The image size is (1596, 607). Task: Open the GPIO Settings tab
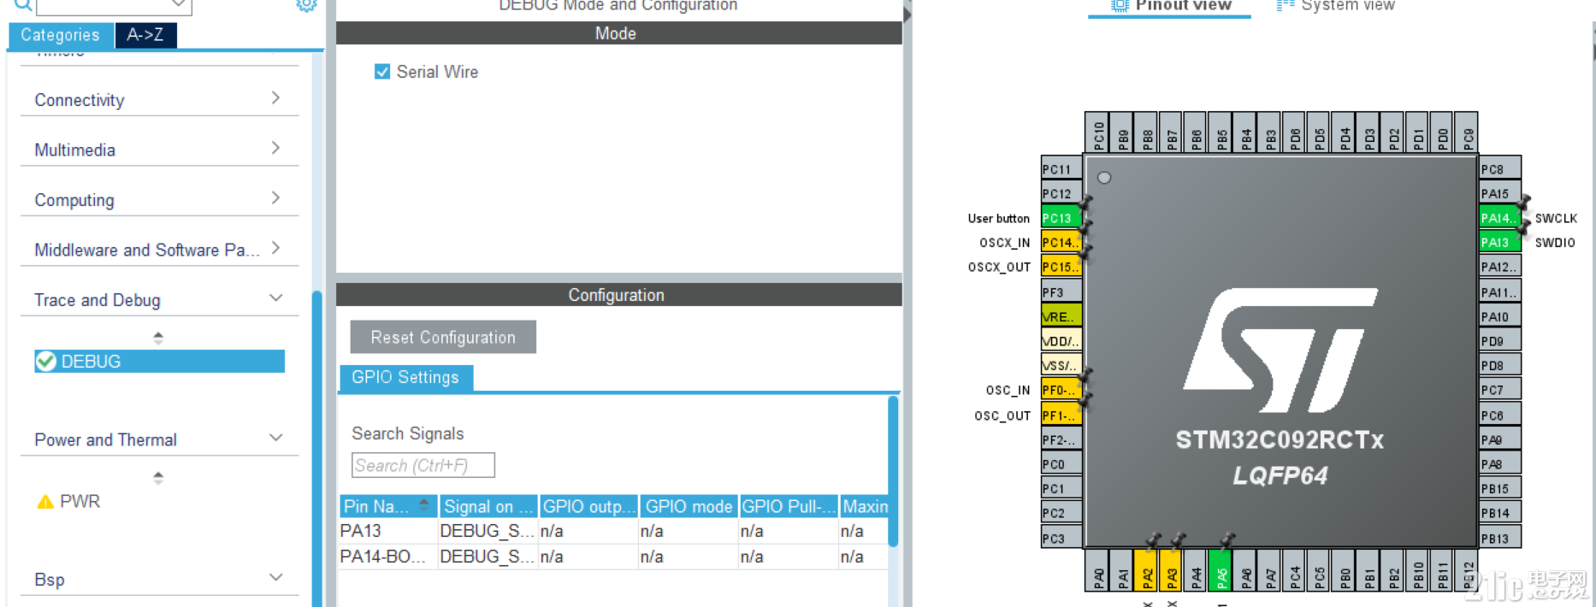click(x=405, y=378)
